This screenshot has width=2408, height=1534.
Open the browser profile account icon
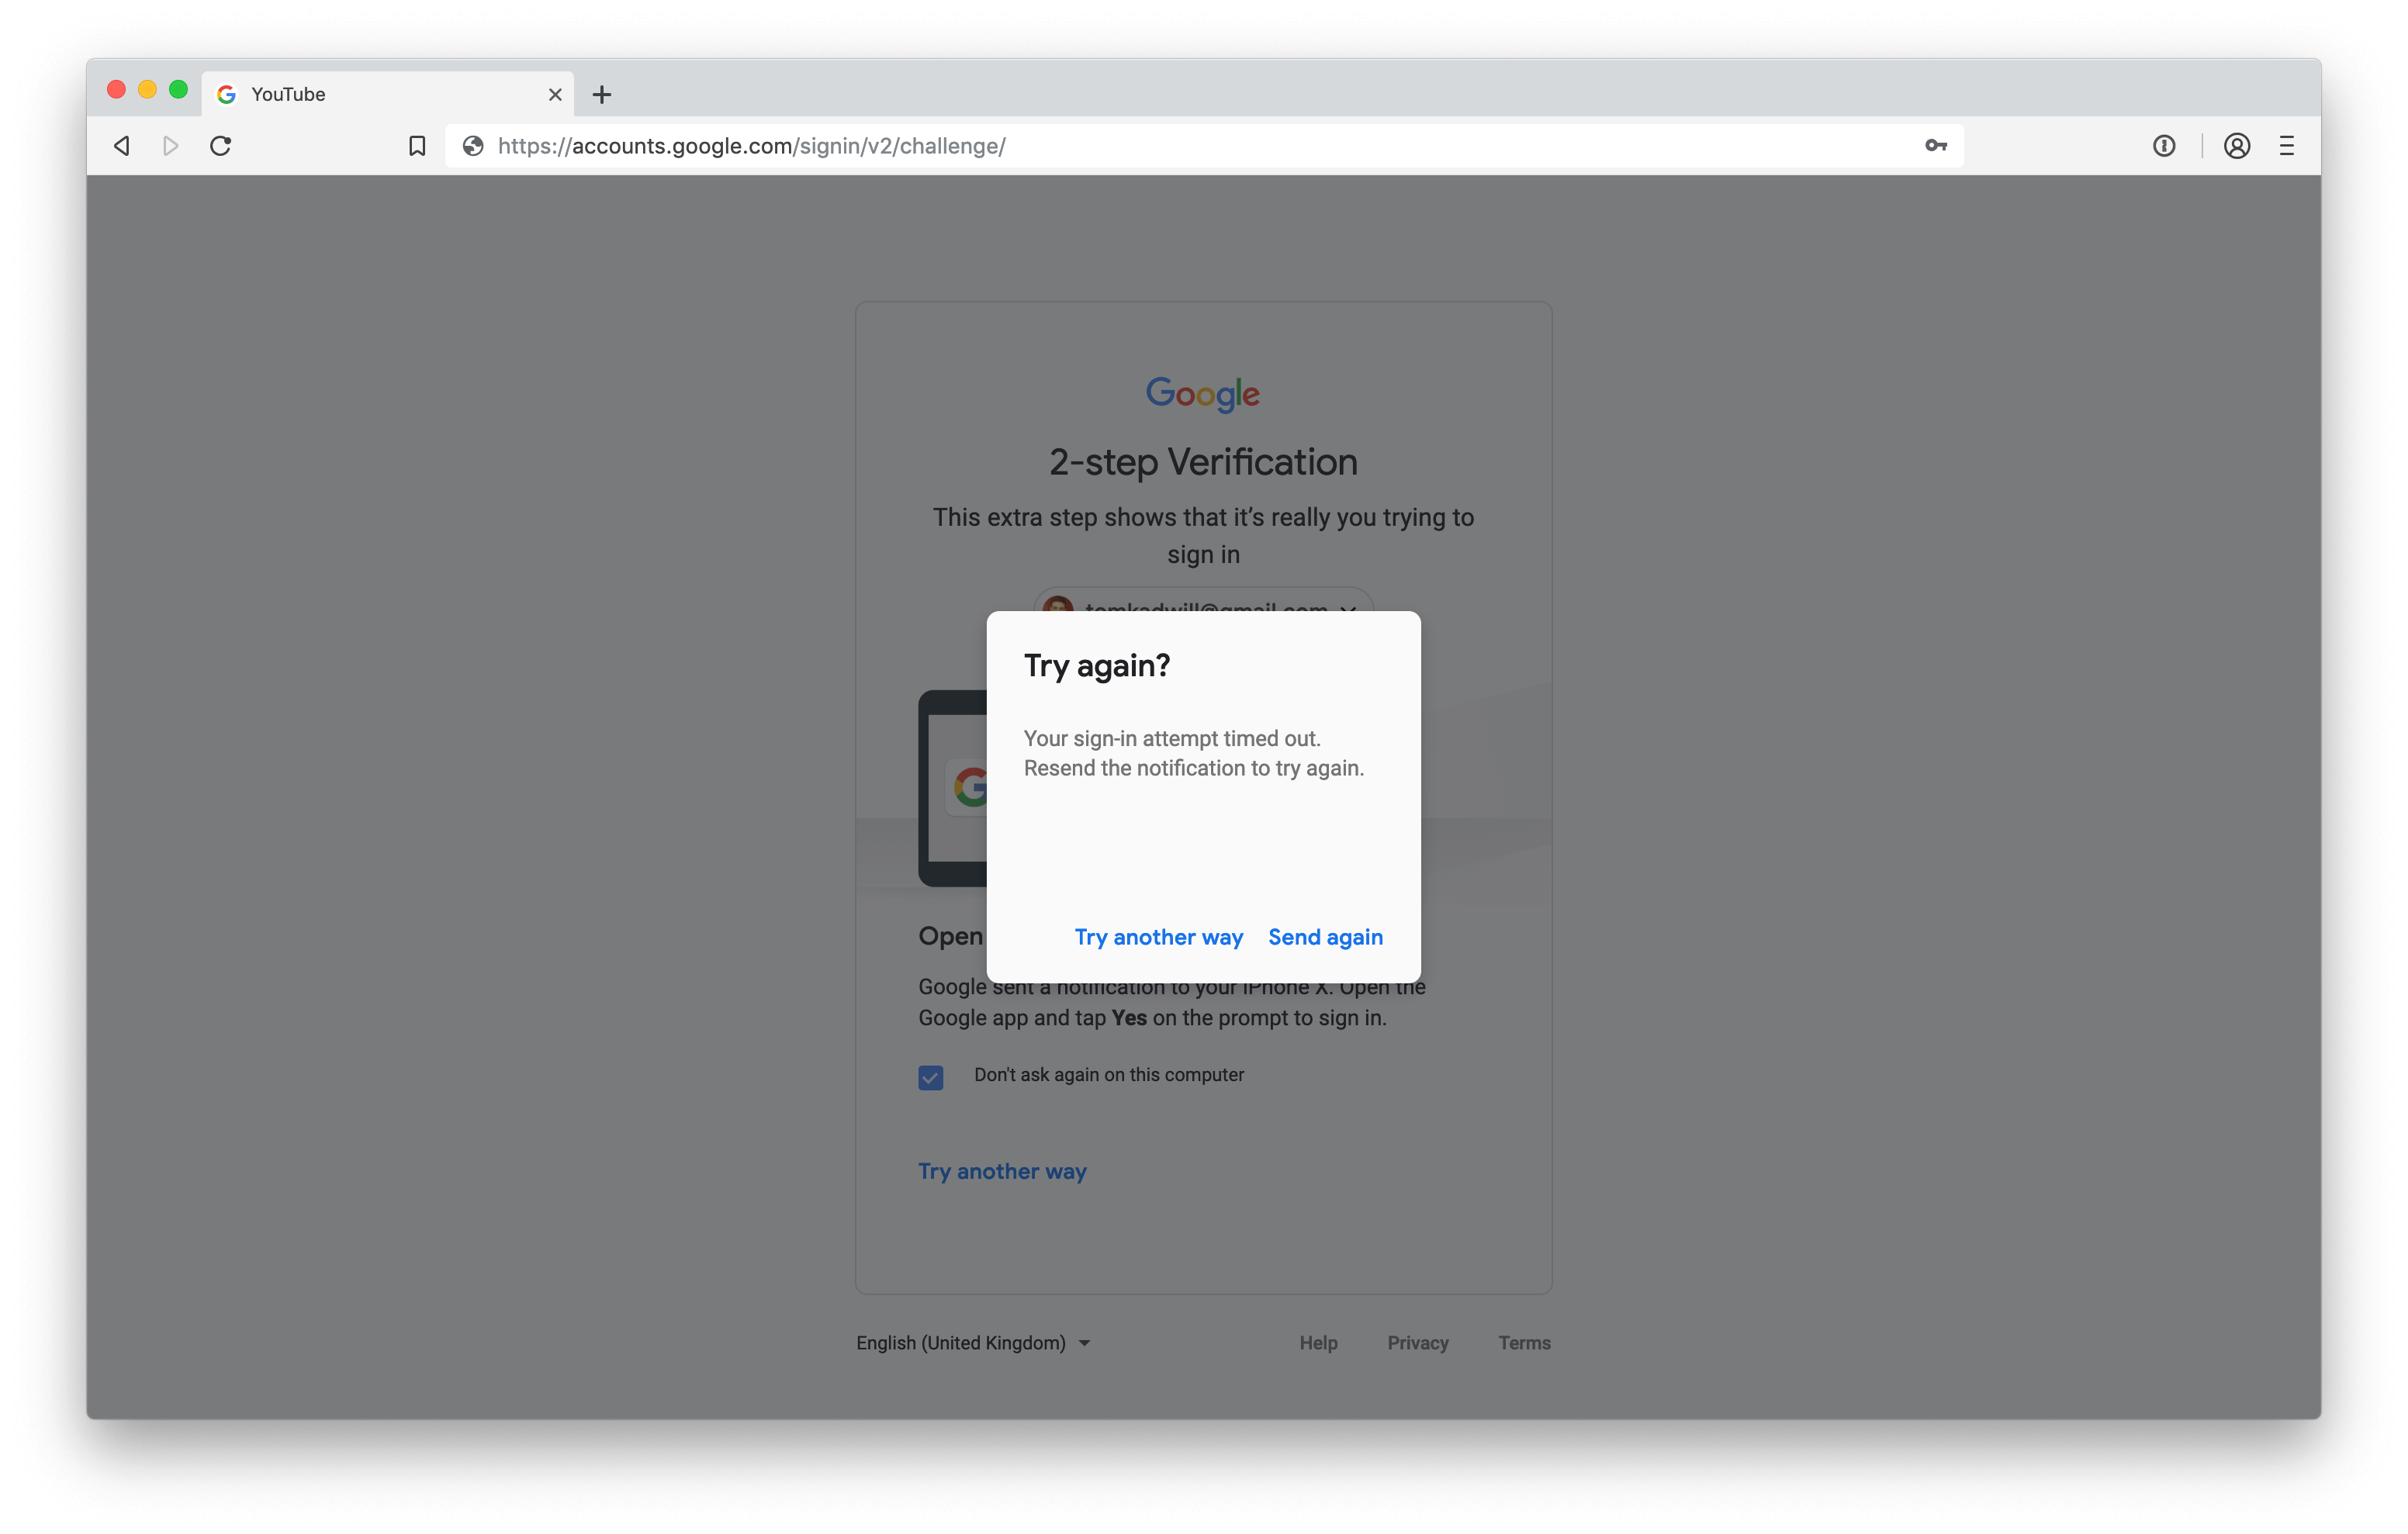tap(2237, 145)
